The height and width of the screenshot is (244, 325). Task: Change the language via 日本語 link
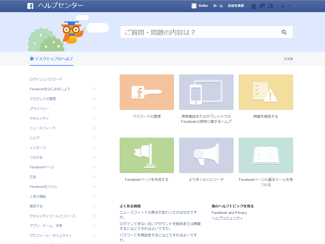pos(288,59)
